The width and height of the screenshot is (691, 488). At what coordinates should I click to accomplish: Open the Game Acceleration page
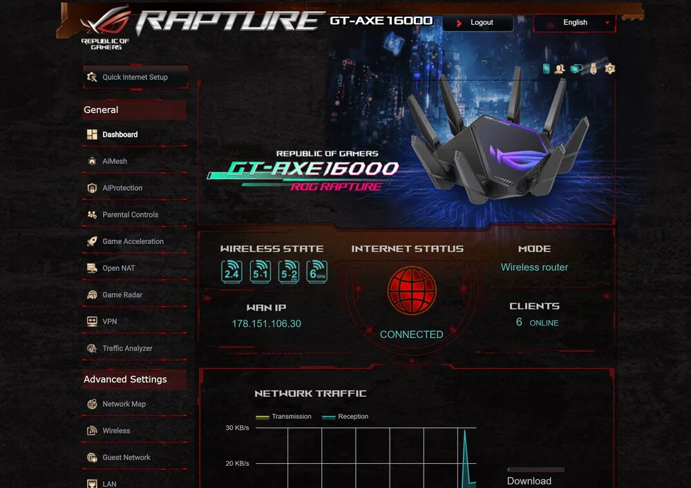point(135,241)
